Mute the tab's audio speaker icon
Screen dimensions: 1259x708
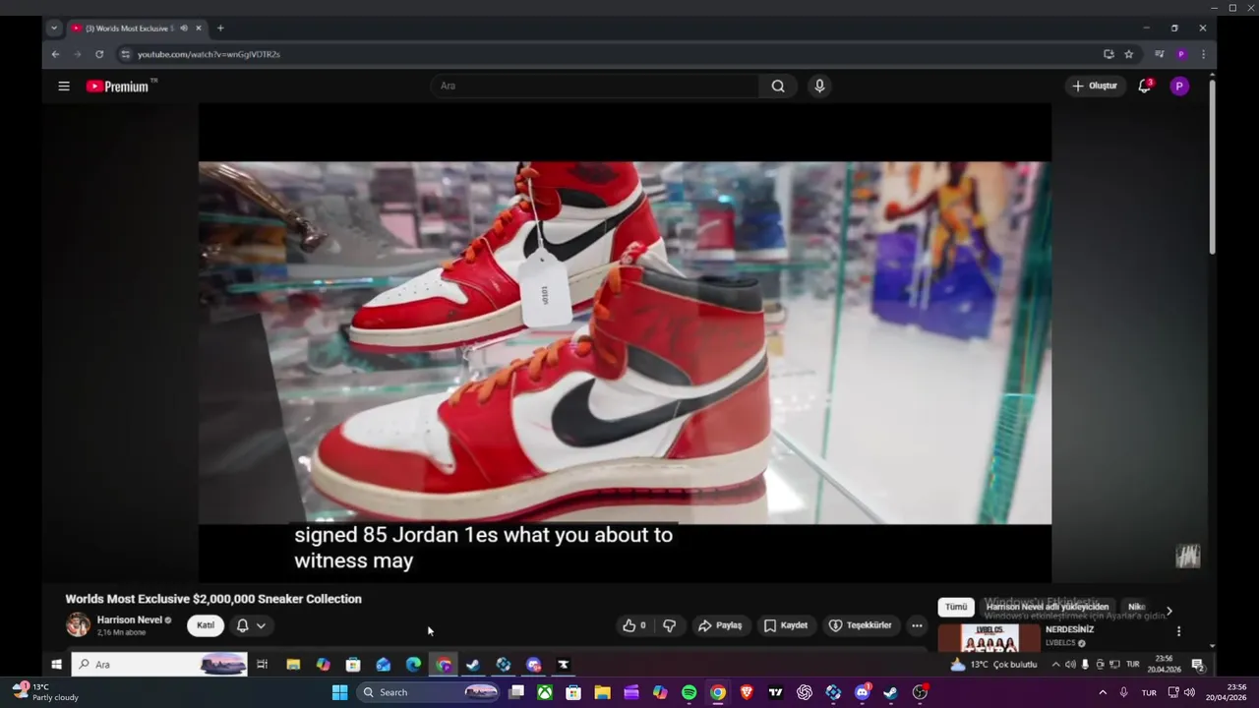184,29
